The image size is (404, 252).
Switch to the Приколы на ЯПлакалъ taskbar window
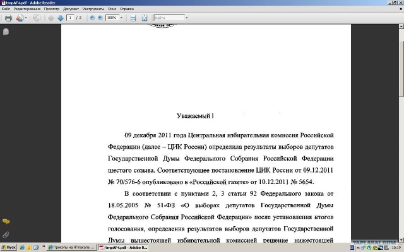[x=73, y=248]
